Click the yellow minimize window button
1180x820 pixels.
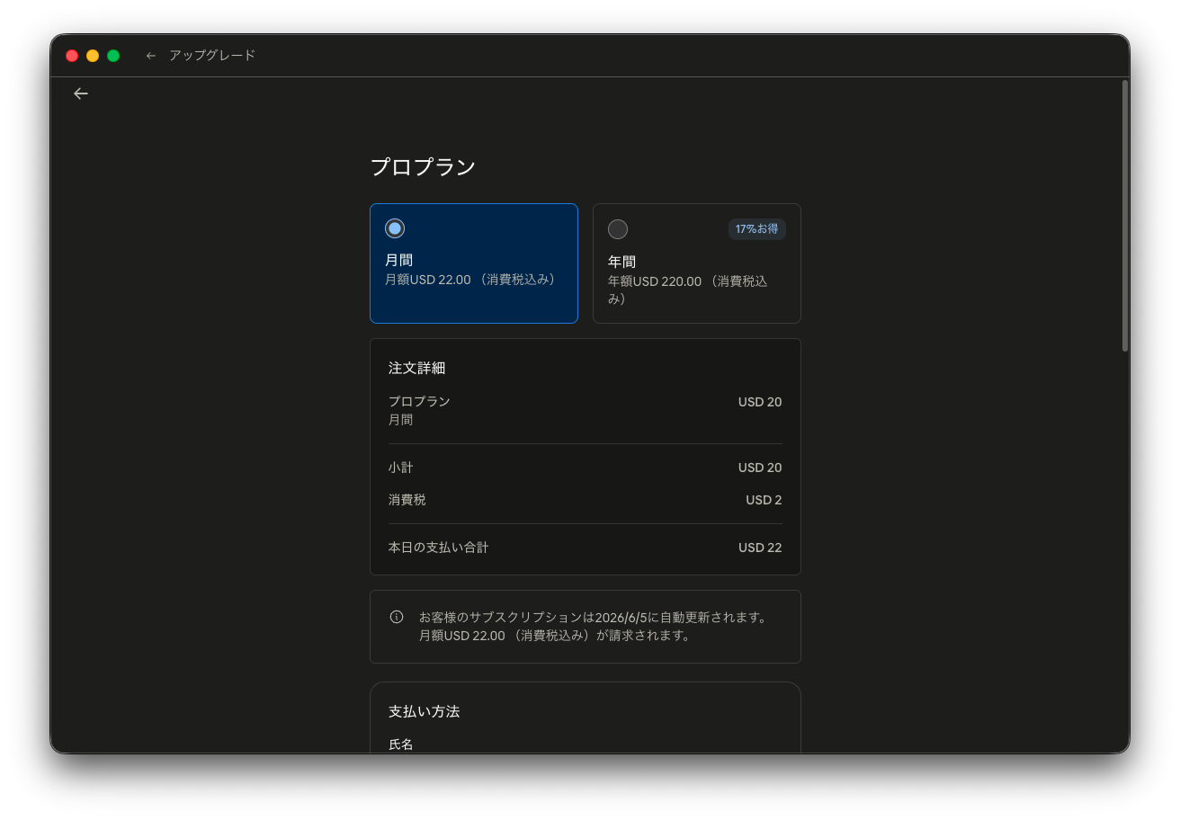click(93, 56)
